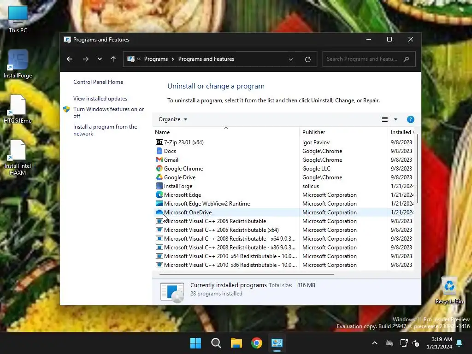Click the blue Help question mark icon
The height and width of the screenshot is (354, 472).
click(410, 119)
